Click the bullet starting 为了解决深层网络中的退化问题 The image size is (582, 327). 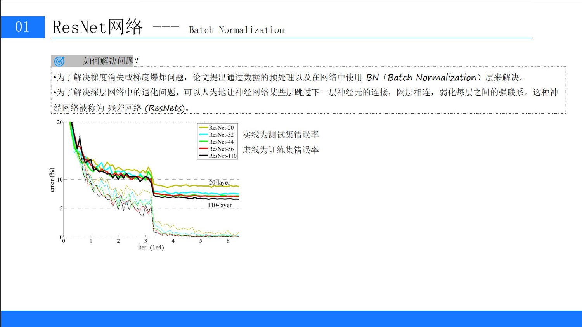306,100
